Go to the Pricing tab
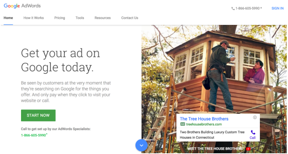This screenshot has width=288, height=154. tap(60, 18)
